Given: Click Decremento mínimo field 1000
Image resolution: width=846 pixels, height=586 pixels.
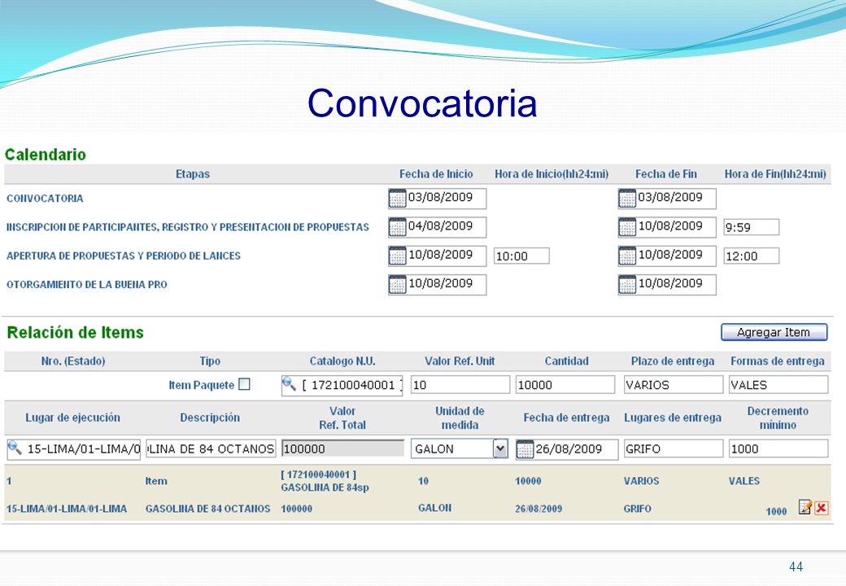Looking at the screenshot, I should (778, 449).
